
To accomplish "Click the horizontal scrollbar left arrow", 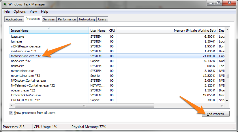I will click(x=12, y=106).
